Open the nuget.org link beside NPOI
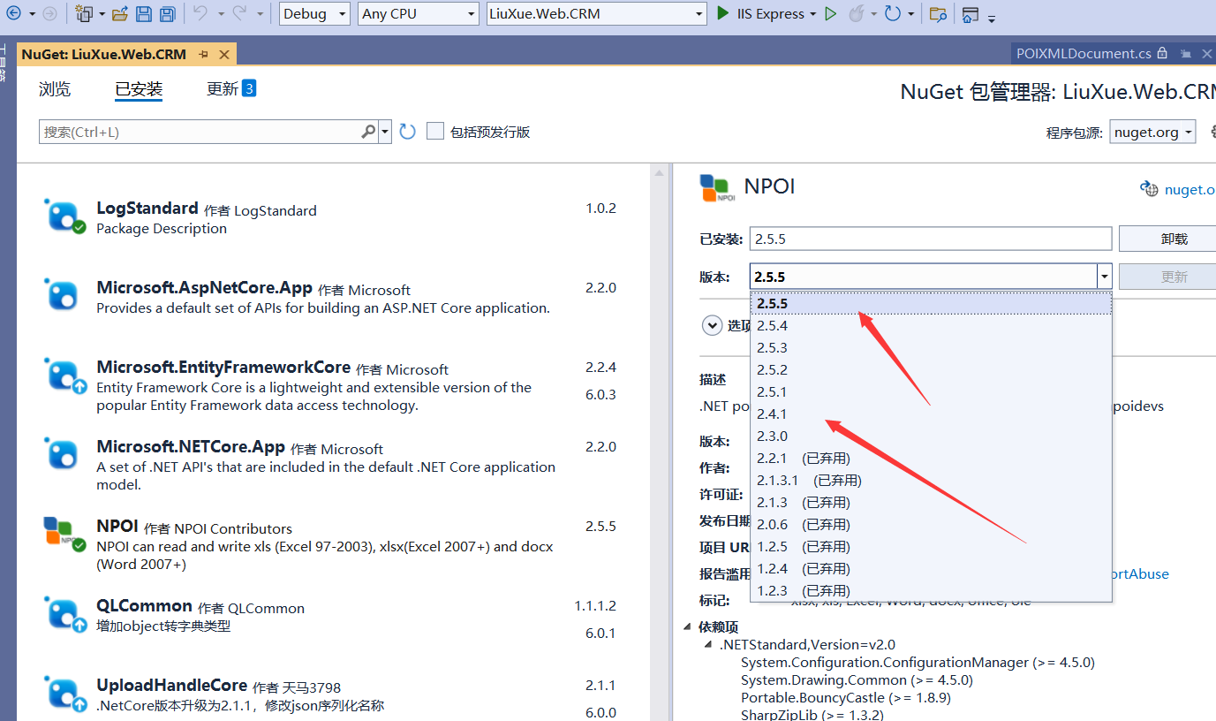The width and height of the screenshot is (1216, 721). point(1190,189)
